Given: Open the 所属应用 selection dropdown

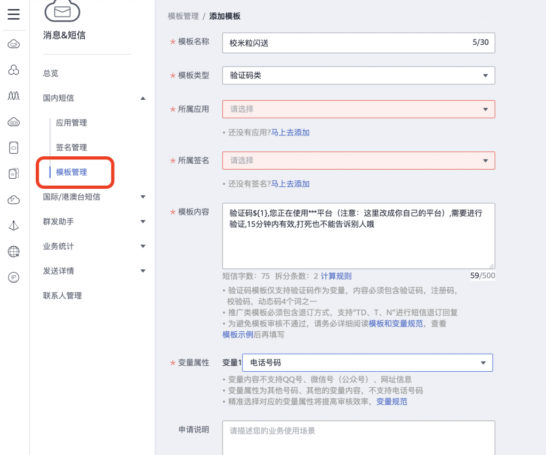Looking at the screenshot, I should [358, 109].
